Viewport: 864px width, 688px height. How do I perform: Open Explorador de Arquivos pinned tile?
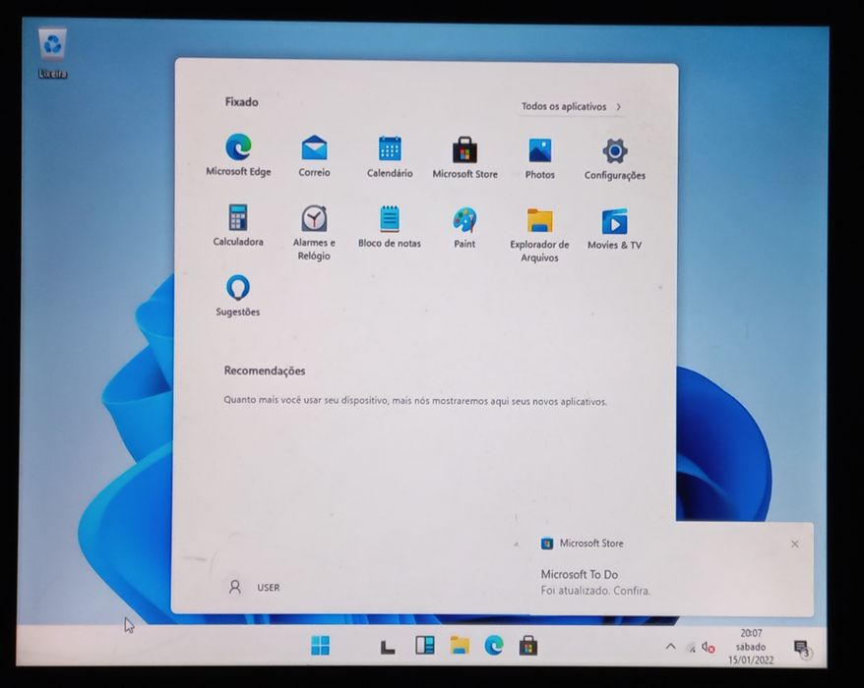539,235
